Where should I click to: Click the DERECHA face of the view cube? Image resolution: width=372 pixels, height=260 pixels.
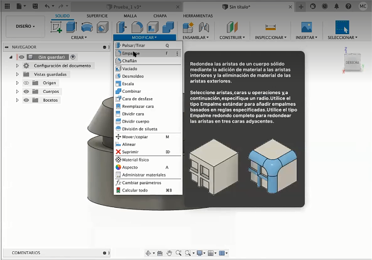(352, 62)
